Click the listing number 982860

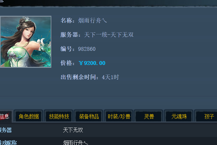click(x=87, y=49)
